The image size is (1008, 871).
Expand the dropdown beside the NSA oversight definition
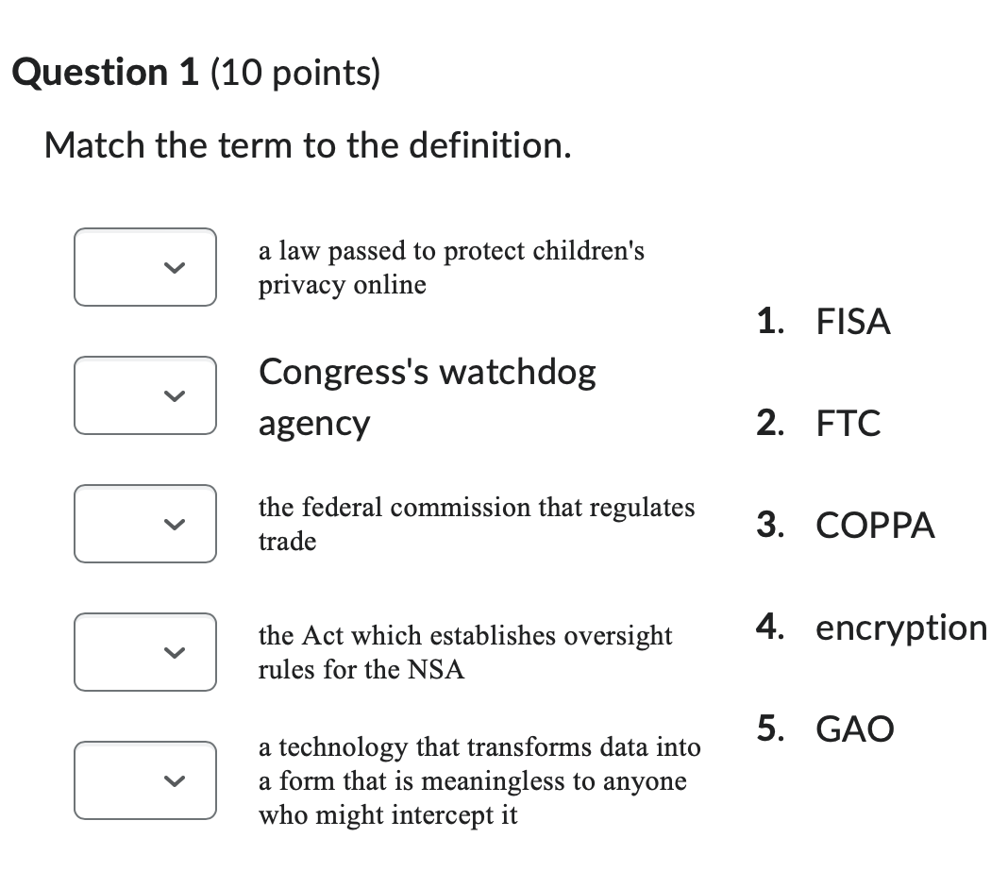click(144, 652)
